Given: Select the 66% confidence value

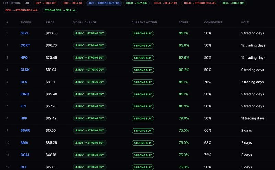Looking at the screenshot, I should 208,130.
